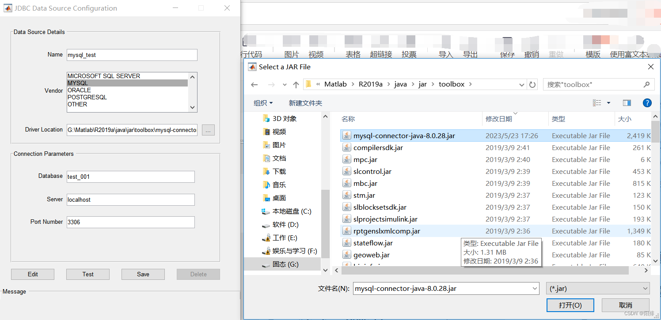The height and width of the screenshot is (320, 661).
Task: Click the horizontal scrollbar of the file list
Action: [x=486, y=270]
